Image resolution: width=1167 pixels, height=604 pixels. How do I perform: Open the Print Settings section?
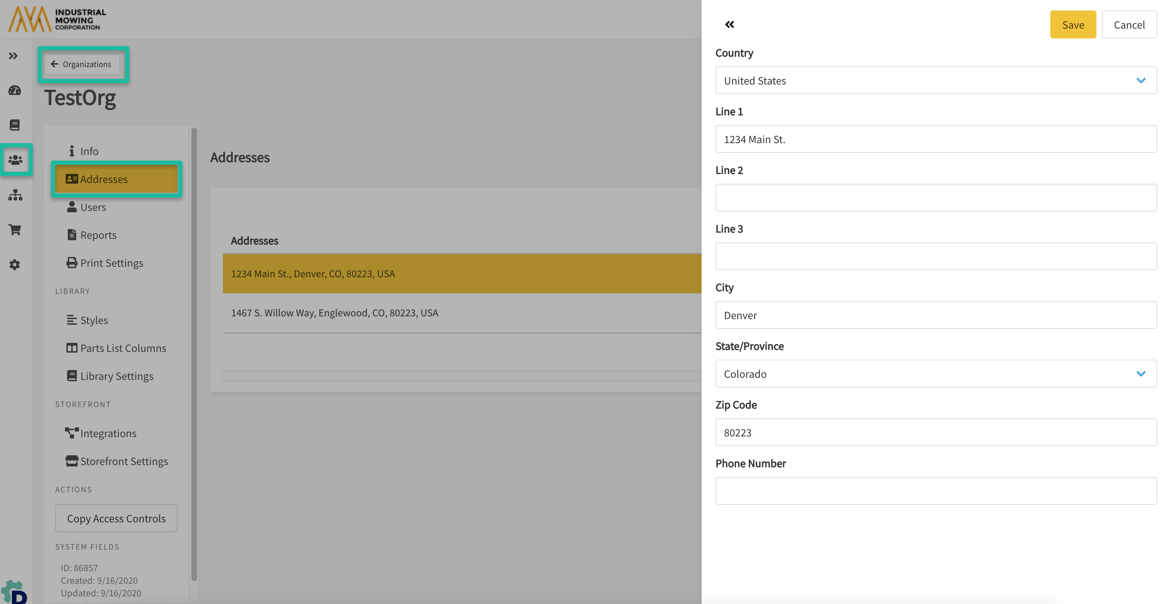111,263
